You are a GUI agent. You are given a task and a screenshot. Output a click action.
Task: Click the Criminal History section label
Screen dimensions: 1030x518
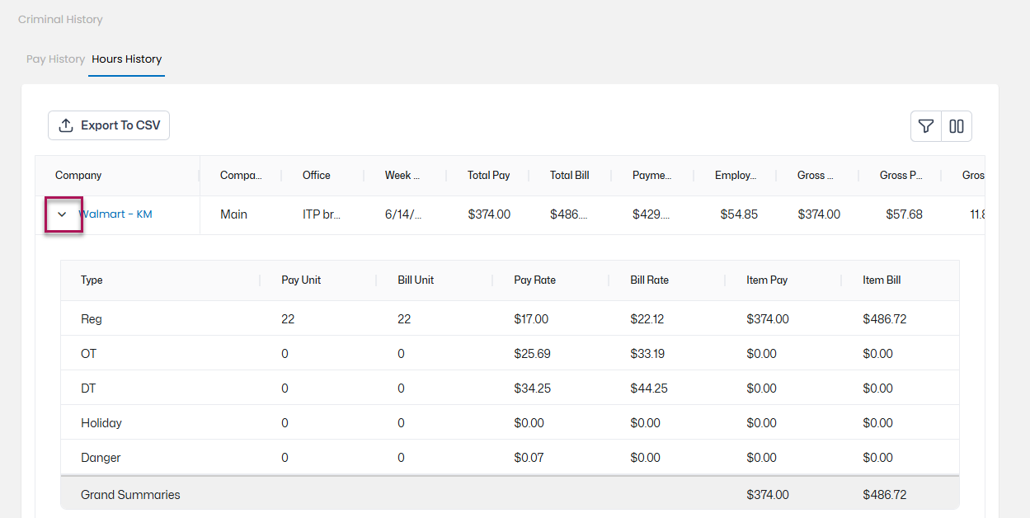(60, 19)
